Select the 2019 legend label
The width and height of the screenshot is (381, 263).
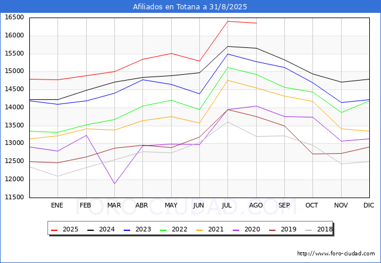pos(287,230)
